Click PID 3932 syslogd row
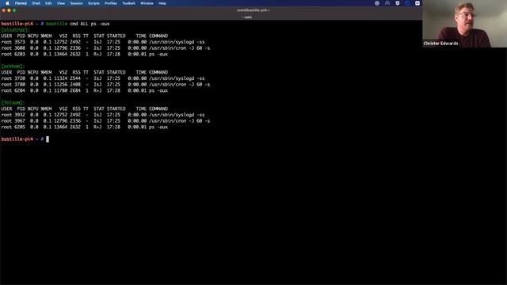Viewport: 507px width, 285px height. (x=103, y=115)
